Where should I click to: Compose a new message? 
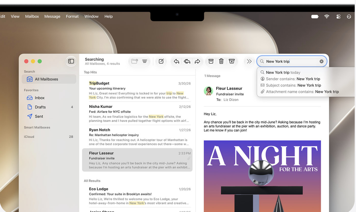click(x=161, y=61)
